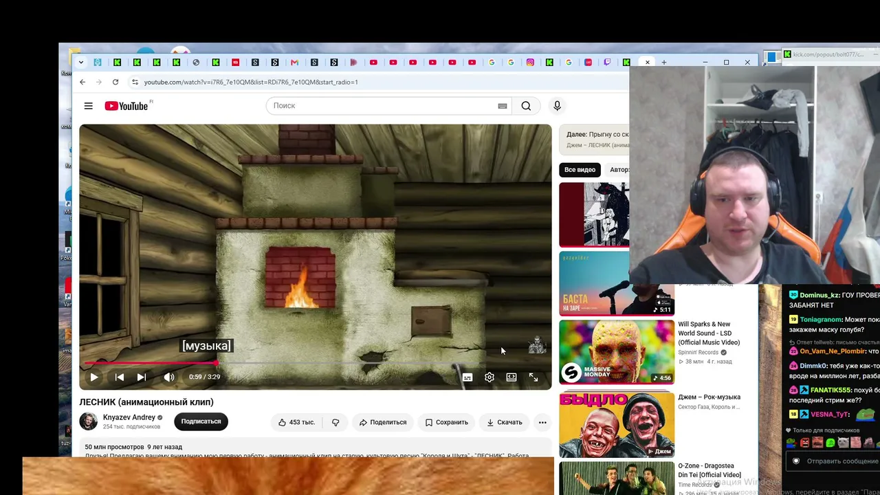
Task: Switch to the Instagram tab
Action: click(530, 63)
